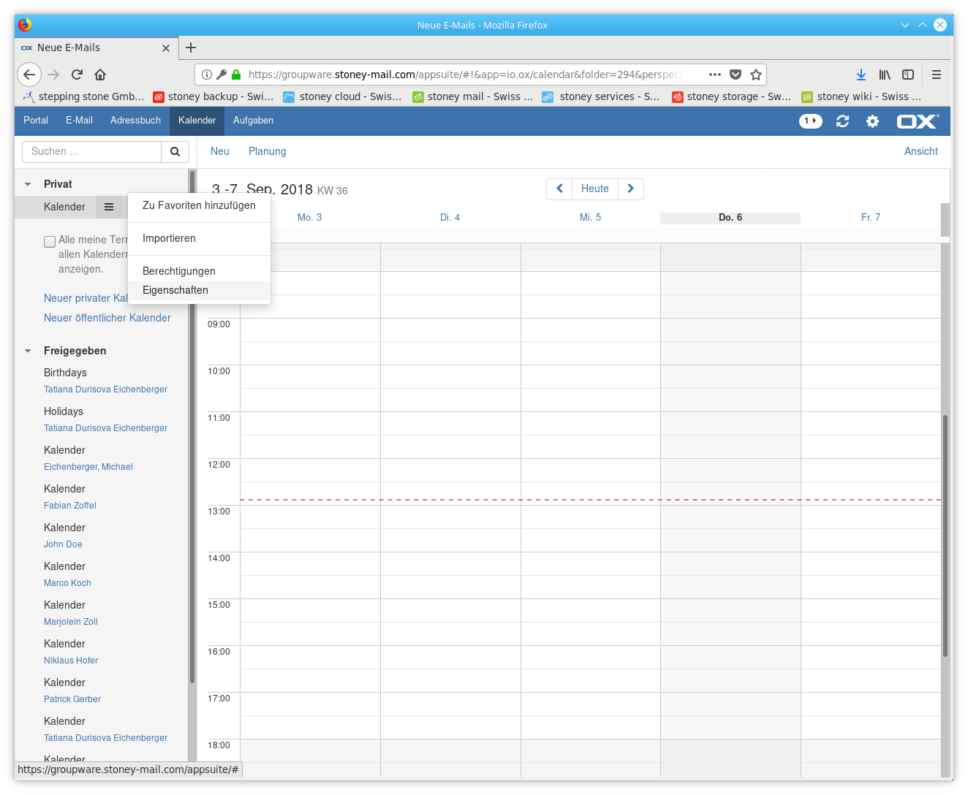The image size is (968, 795).
Task: Go to previous week with left chevron
Action: pos(559,189)
